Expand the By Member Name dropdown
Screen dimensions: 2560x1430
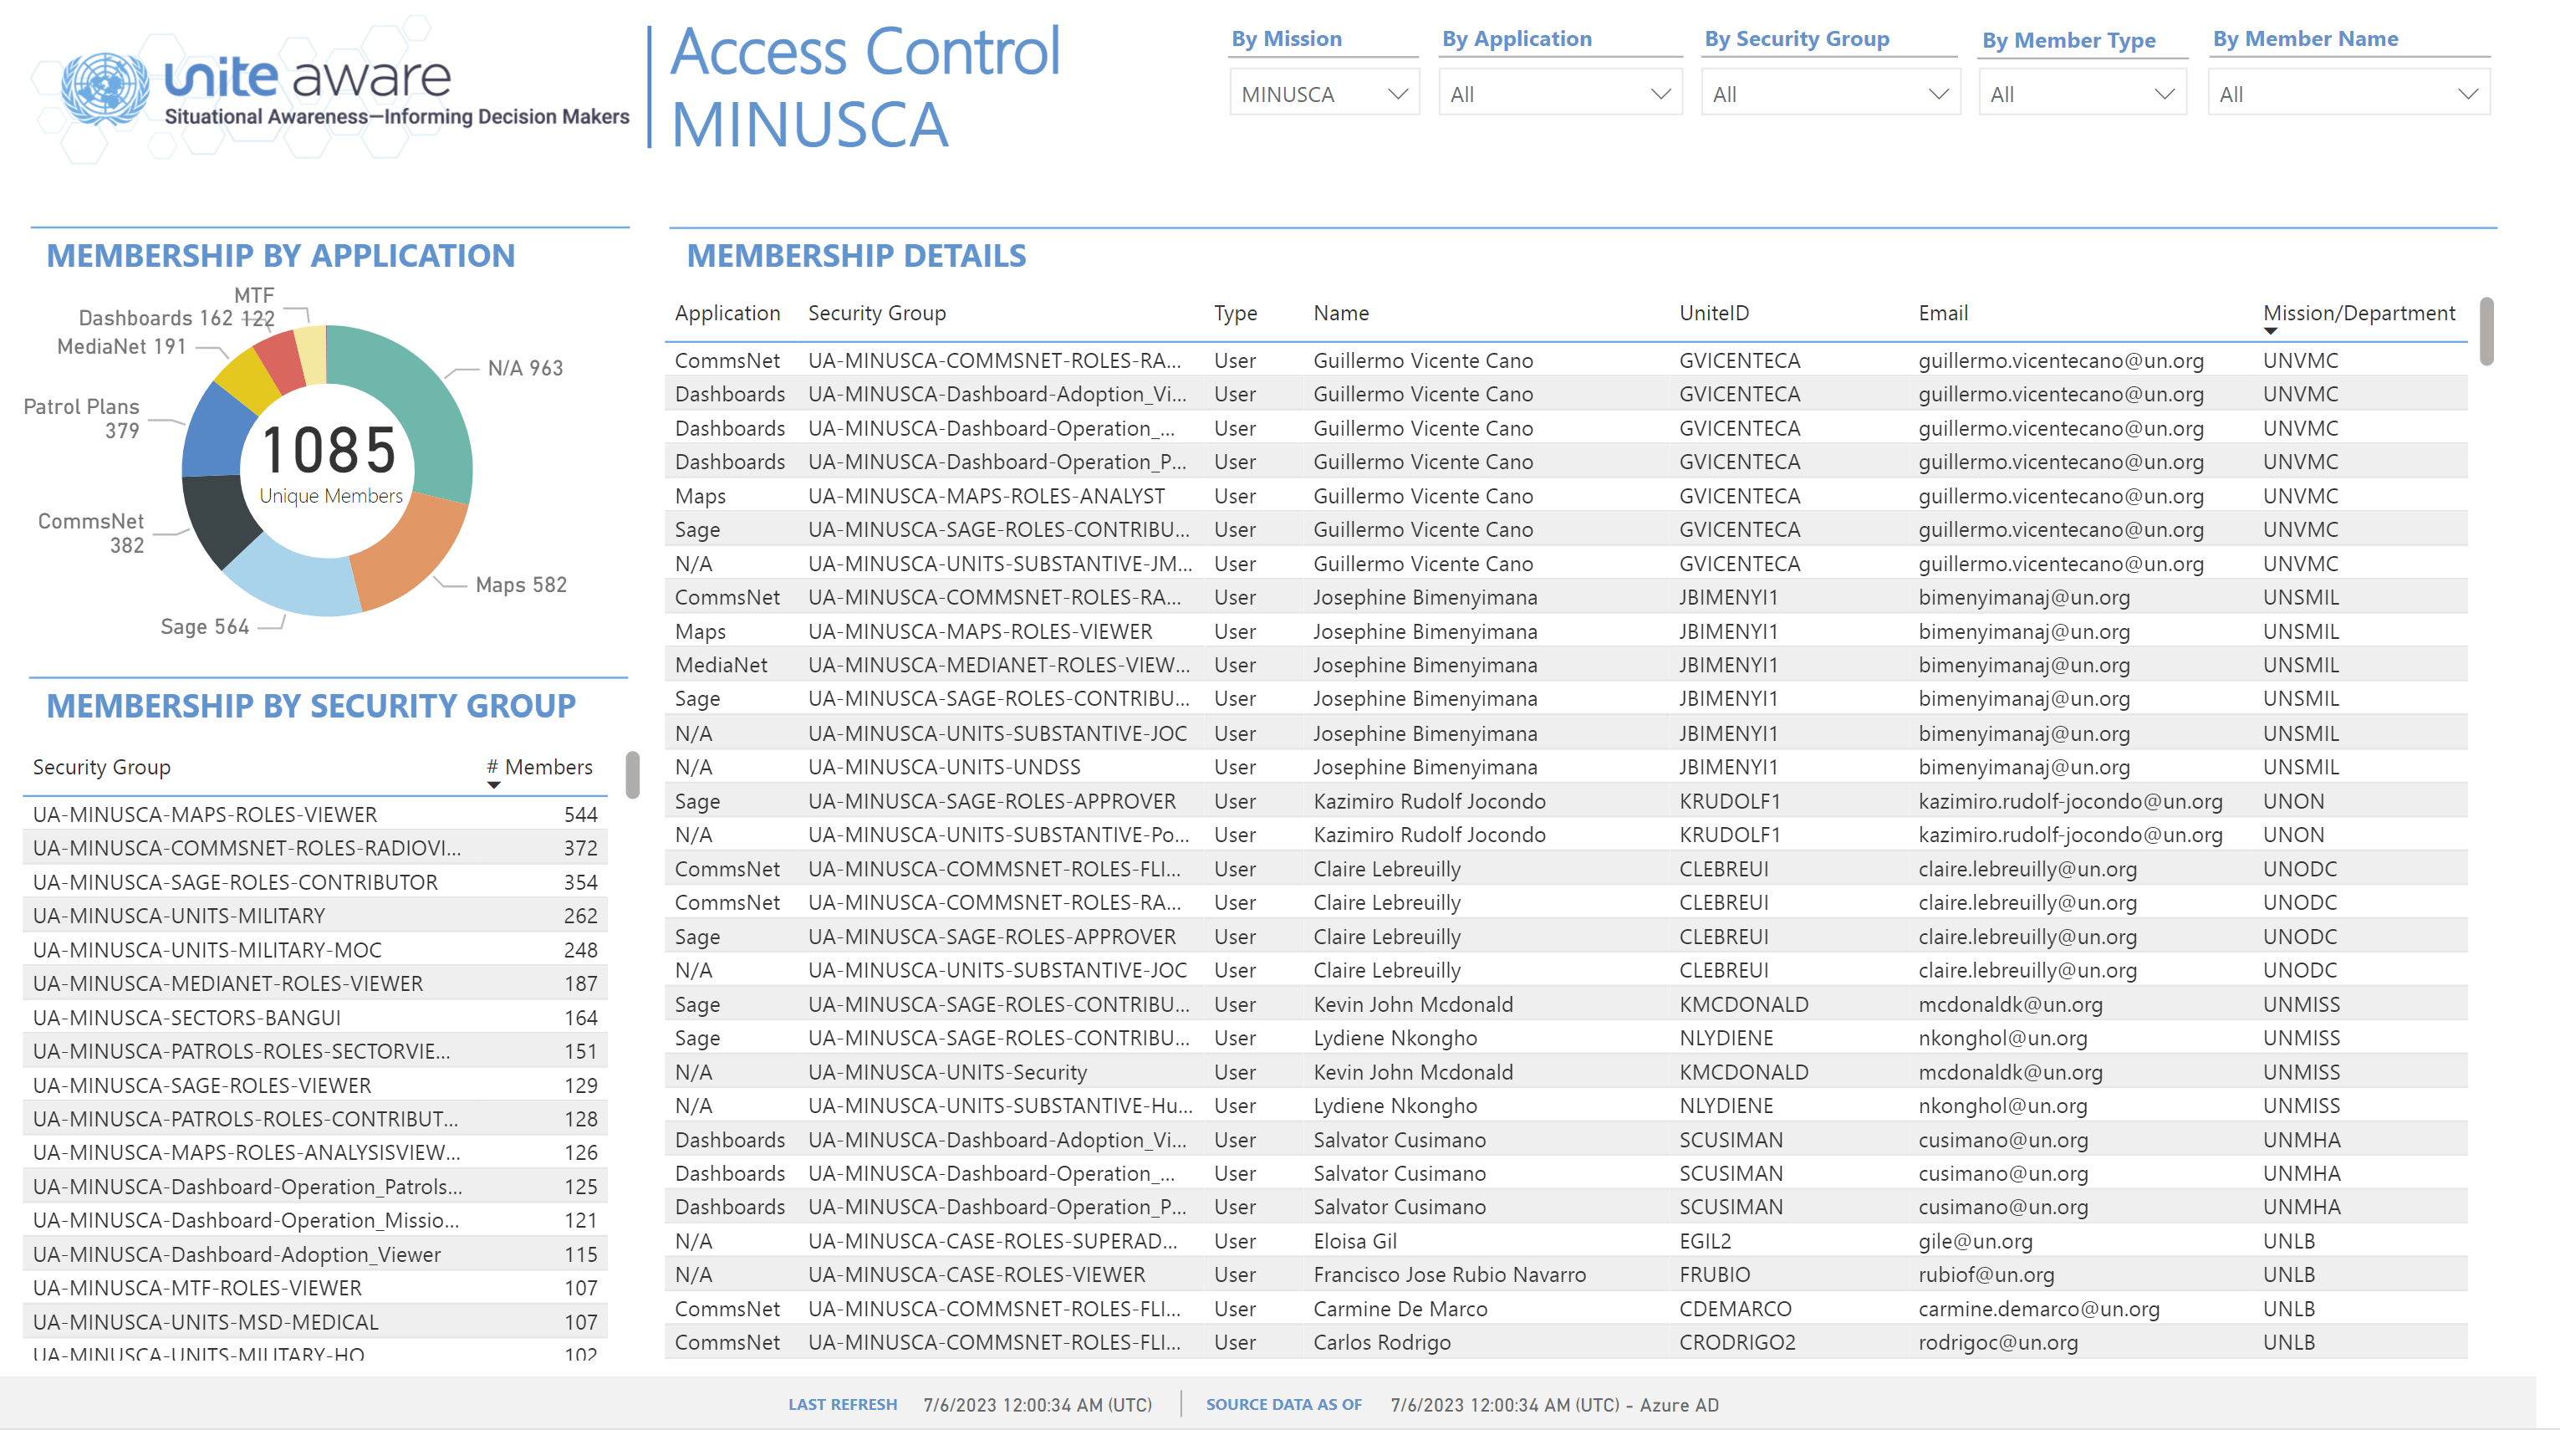tap(2348, 94)
